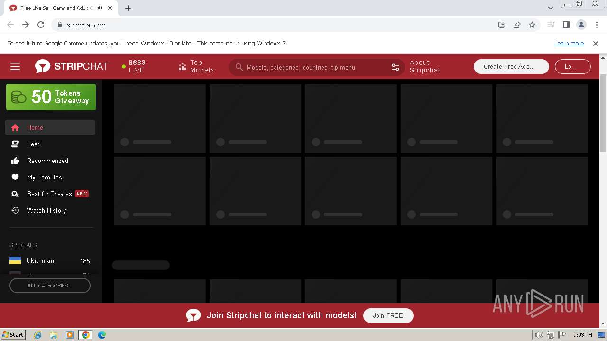Select My Favorites in sidebar
607x341 pixels.
click(x=50, y=177)
